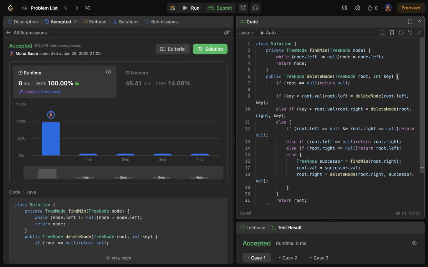Expand code with View more
This screenshot has height=267, width=428.
click(x=118, y=258)
